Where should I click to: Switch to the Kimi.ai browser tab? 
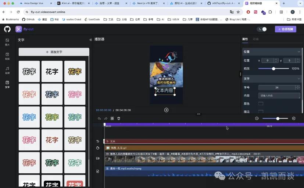[x=73, y=3]
